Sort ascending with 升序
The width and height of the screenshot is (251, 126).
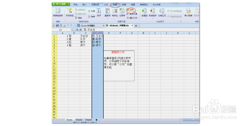(x=92, y=11)
